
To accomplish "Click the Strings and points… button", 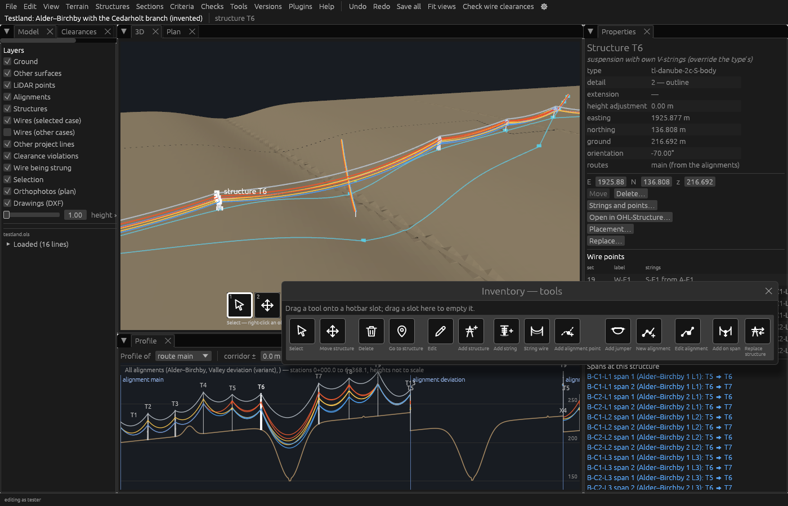I will click(622, 206).
